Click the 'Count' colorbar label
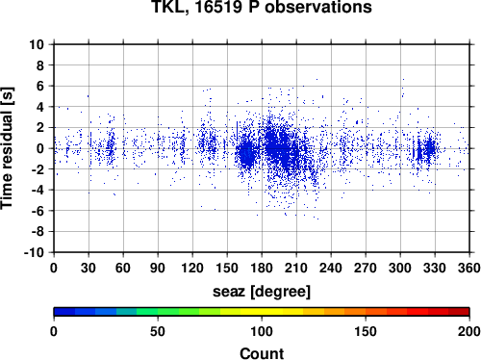This screenshot has width=481, height=360. tap(262, 353)
